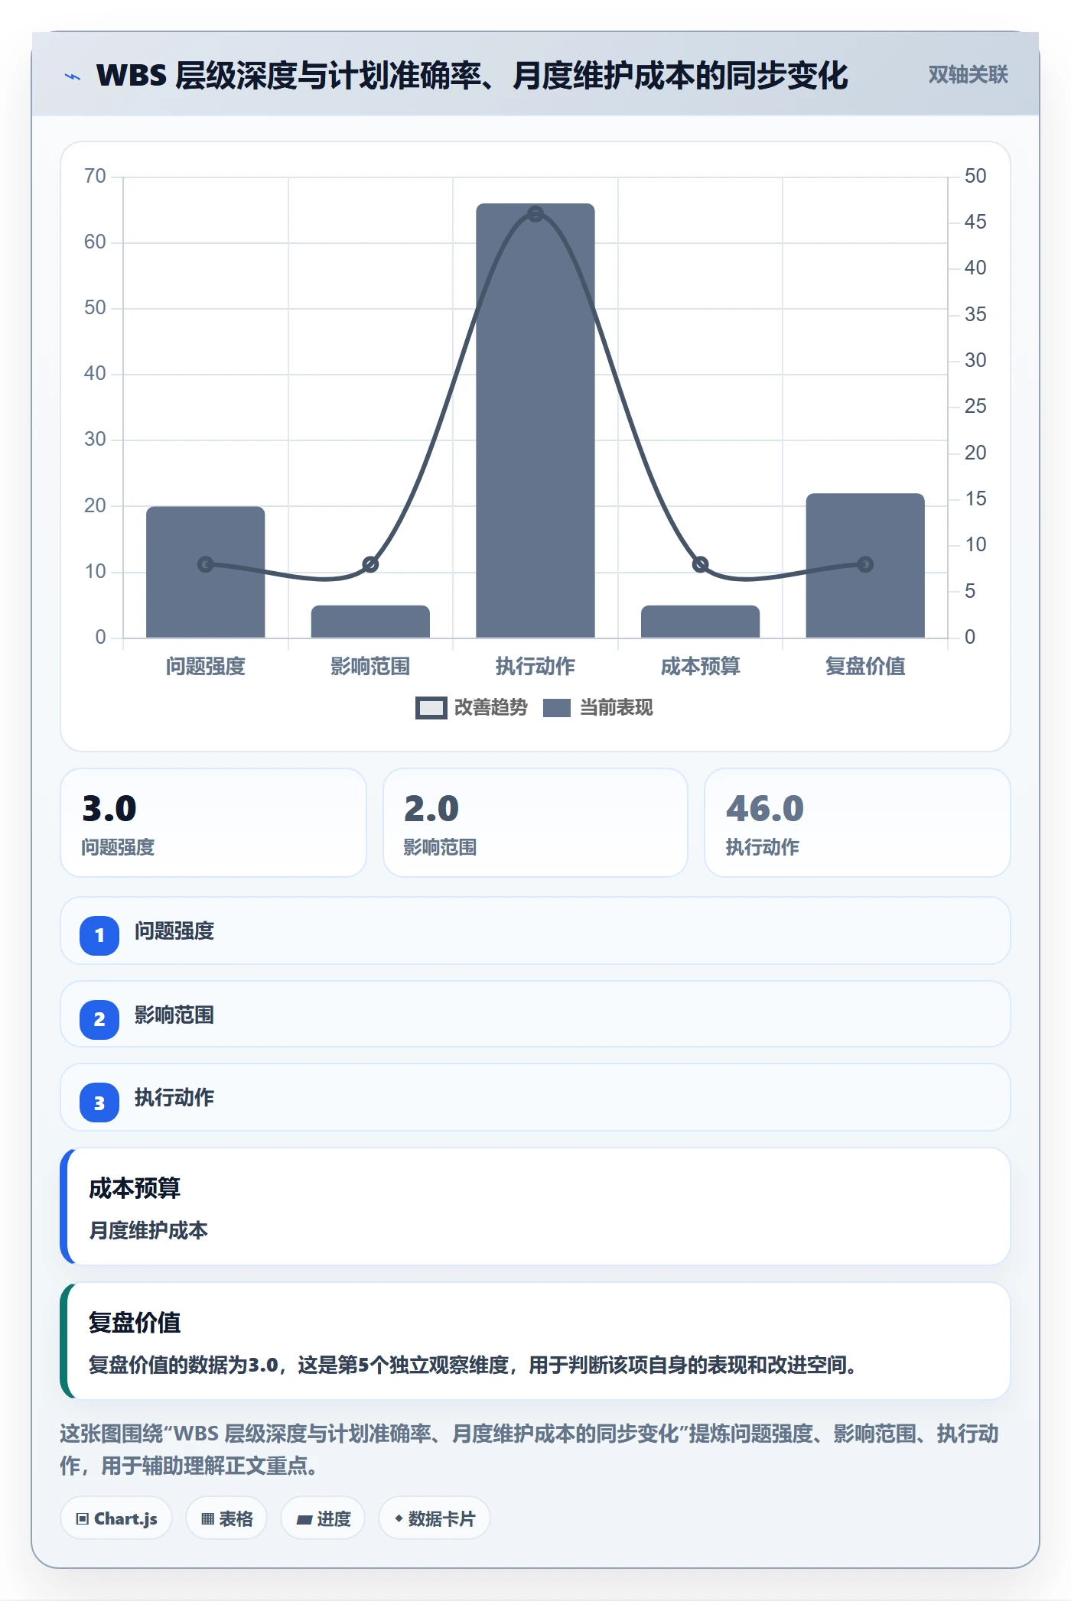Click the 表格 tag chip
Image resolution: width=1071 pixels, height=1601 pixels.
(226, 1518)
